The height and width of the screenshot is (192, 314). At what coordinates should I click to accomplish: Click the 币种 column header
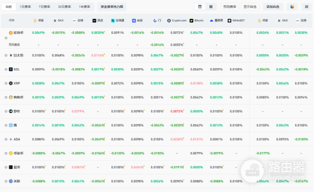tap(12, 20)
